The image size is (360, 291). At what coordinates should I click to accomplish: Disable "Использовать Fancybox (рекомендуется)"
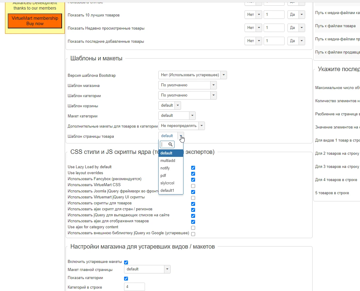coord(193,180)
